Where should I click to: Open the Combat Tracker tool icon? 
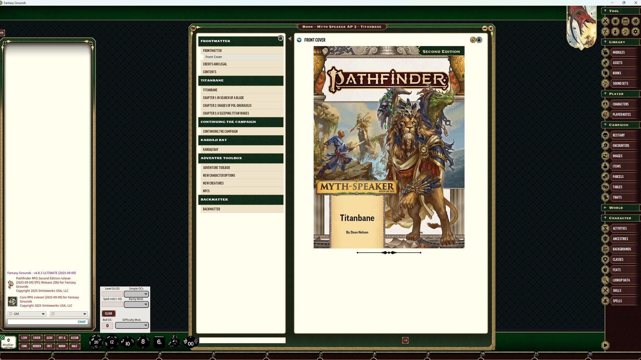click(x=606, y=21)
